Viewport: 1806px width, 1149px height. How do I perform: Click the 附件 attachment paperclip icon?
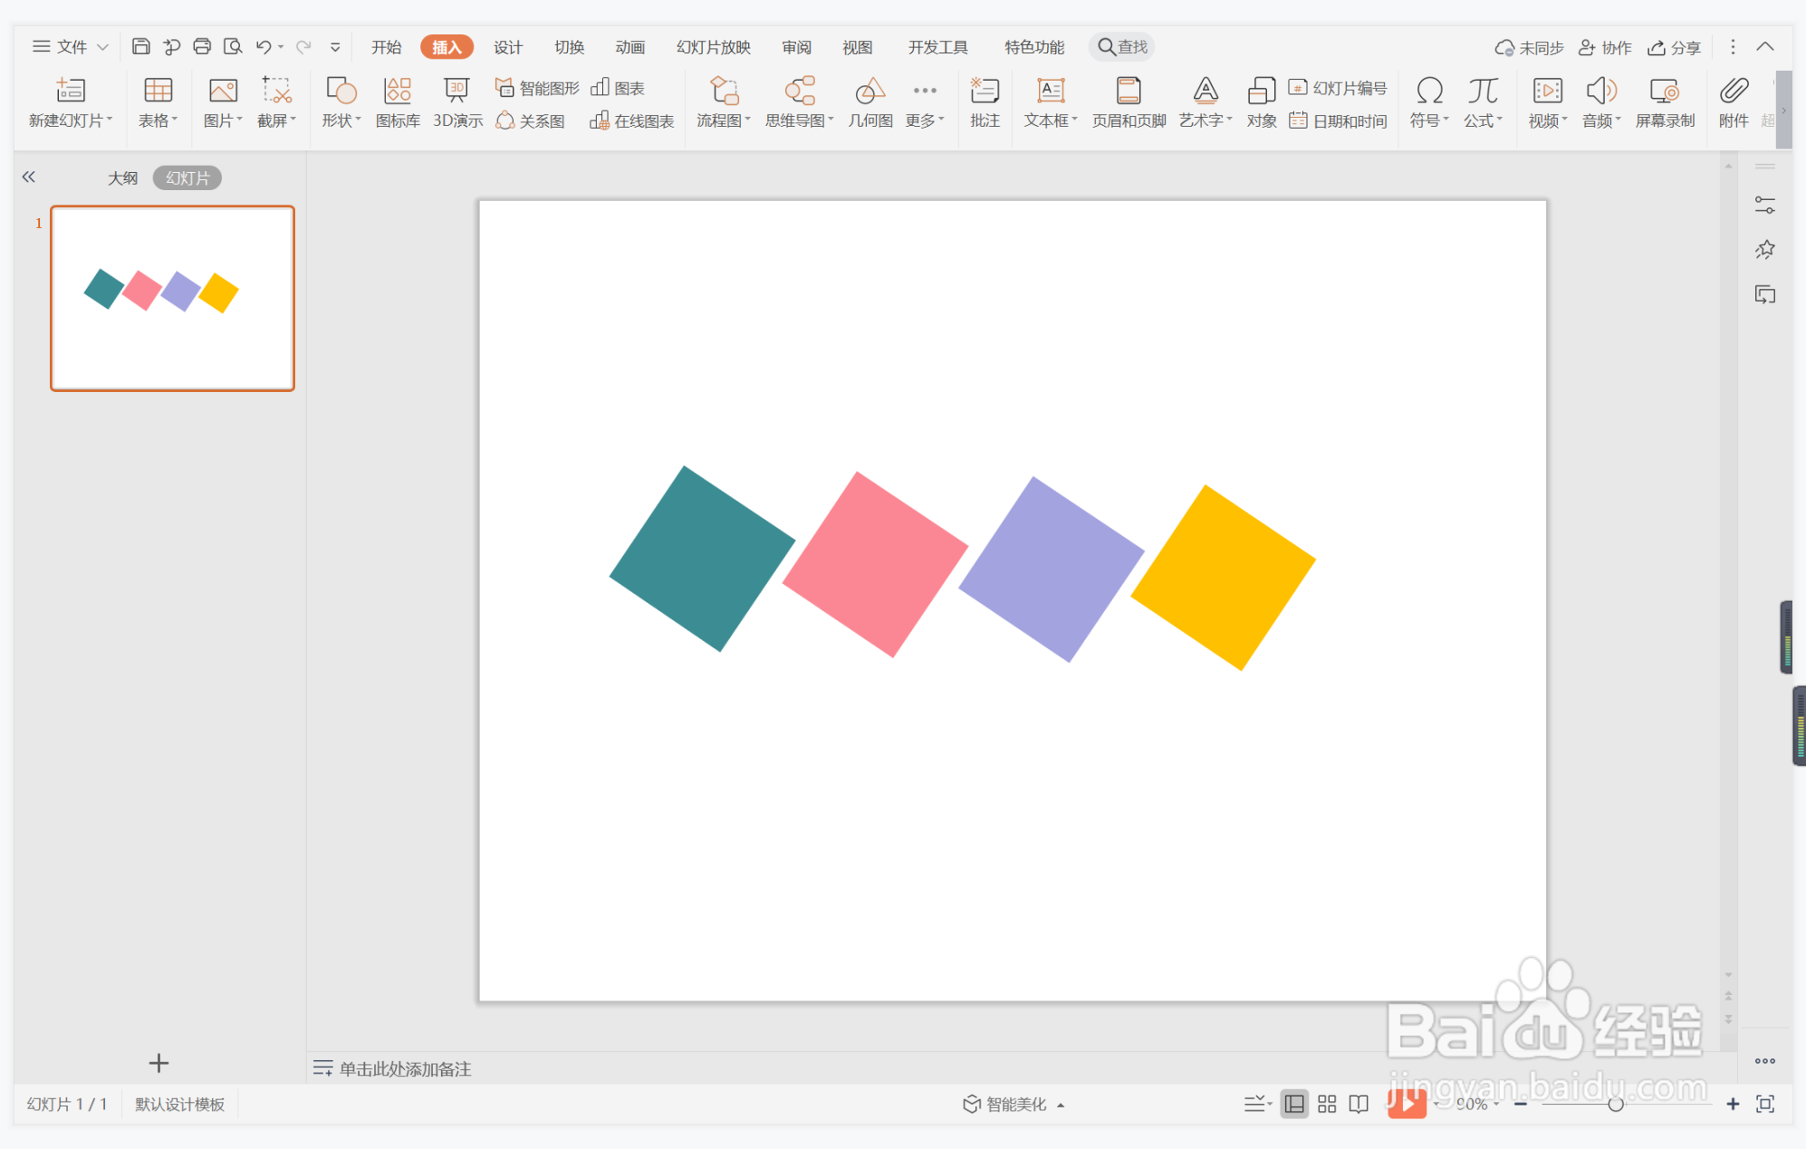[x=1733, y=101]
